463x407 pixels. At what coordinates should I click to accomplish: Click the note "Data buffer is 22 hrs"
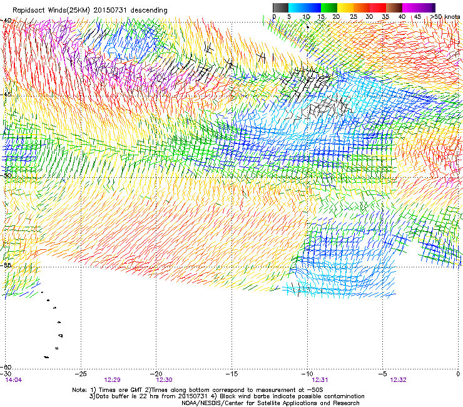tap(129, 396)
